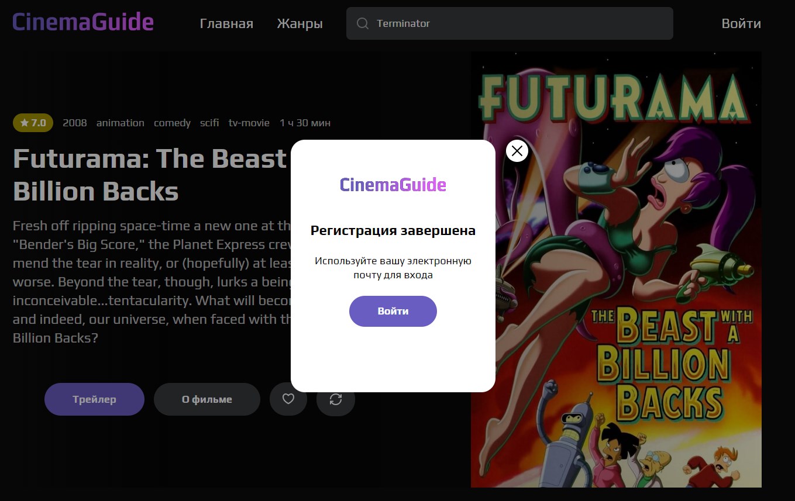Click the magnifier icon in search bar
The height and width of the screenshot is (501, 795).
(363, 23)
